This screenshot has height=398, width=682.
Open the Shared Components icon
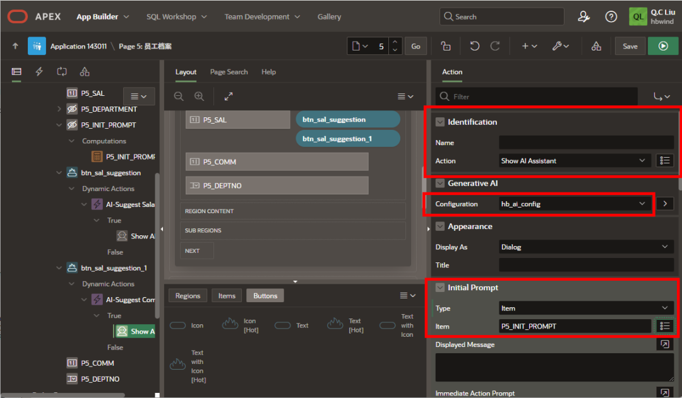pyautogui.click(x=595, y=46)
